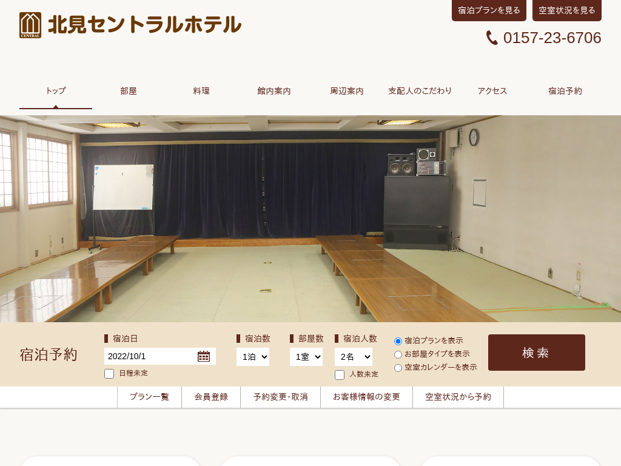Open the 空室状況から予約 link
The image size is (621, 466).
458,397
